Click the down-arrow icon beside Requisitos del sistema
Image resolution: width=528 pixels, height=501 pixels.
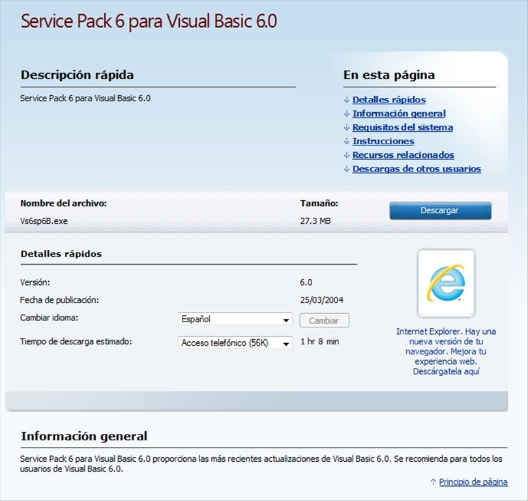tap(345, 127)
